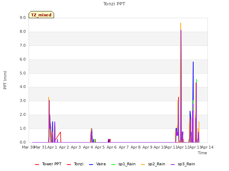This screenshot has height=171, width=229.
Task: Click the Time x-axis label
Action: click(203, 153)
